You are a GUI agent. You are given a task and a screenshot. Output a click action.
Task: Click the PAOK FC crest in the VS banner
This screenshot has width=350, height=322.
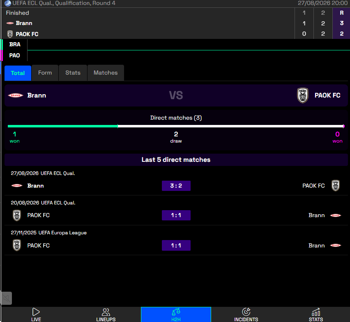coord(303,95)
